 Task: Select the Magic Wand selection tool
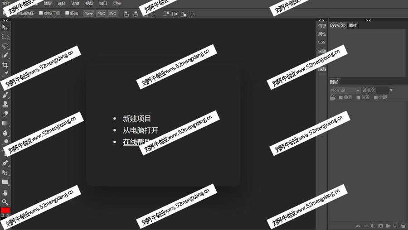pyautogui.click(x=5, y=55)
